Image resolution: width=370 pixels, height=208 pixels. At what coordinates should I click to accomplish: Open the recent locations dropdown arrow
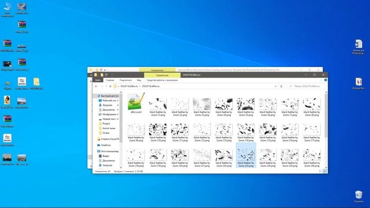(106, 86)
